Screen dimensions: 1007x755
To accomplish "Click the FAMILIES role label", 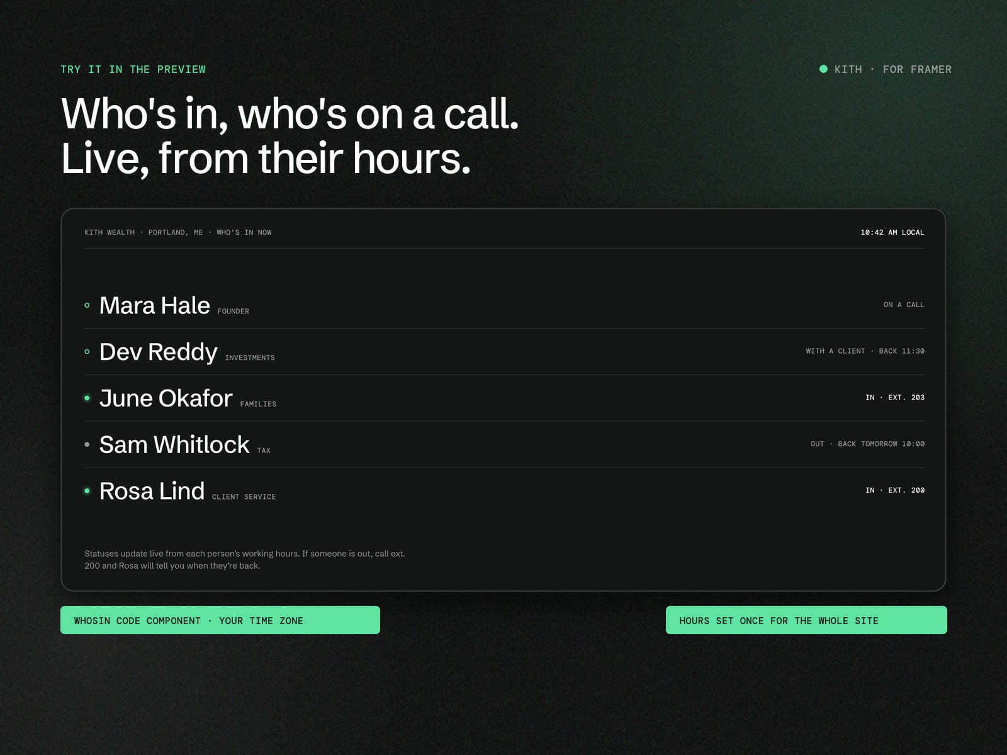I will pos(258,404).
